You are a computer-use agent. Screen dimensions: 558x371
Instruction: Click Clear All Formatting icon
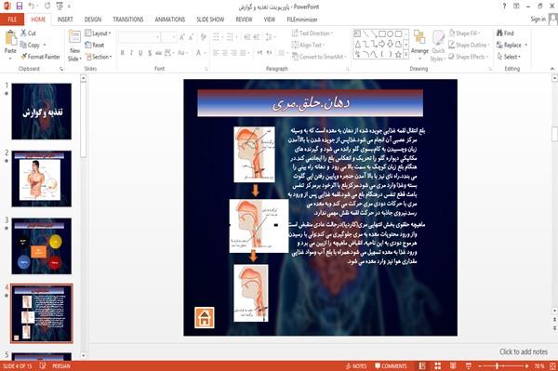coord(203,36)
